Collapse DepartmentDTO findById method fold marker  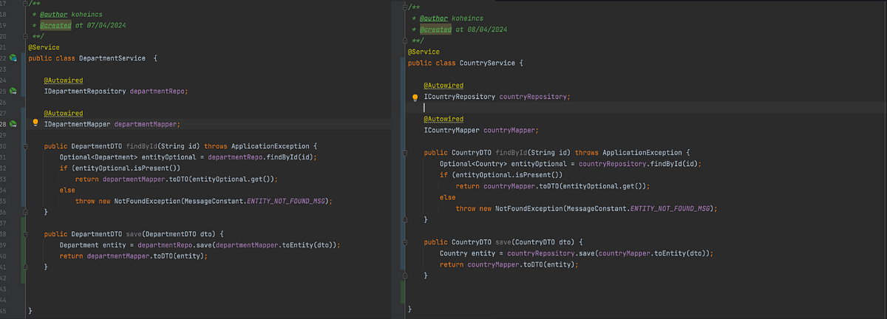25,146
